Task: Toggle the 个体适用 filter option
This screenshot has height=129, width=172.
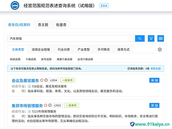Action: point(31,59)
